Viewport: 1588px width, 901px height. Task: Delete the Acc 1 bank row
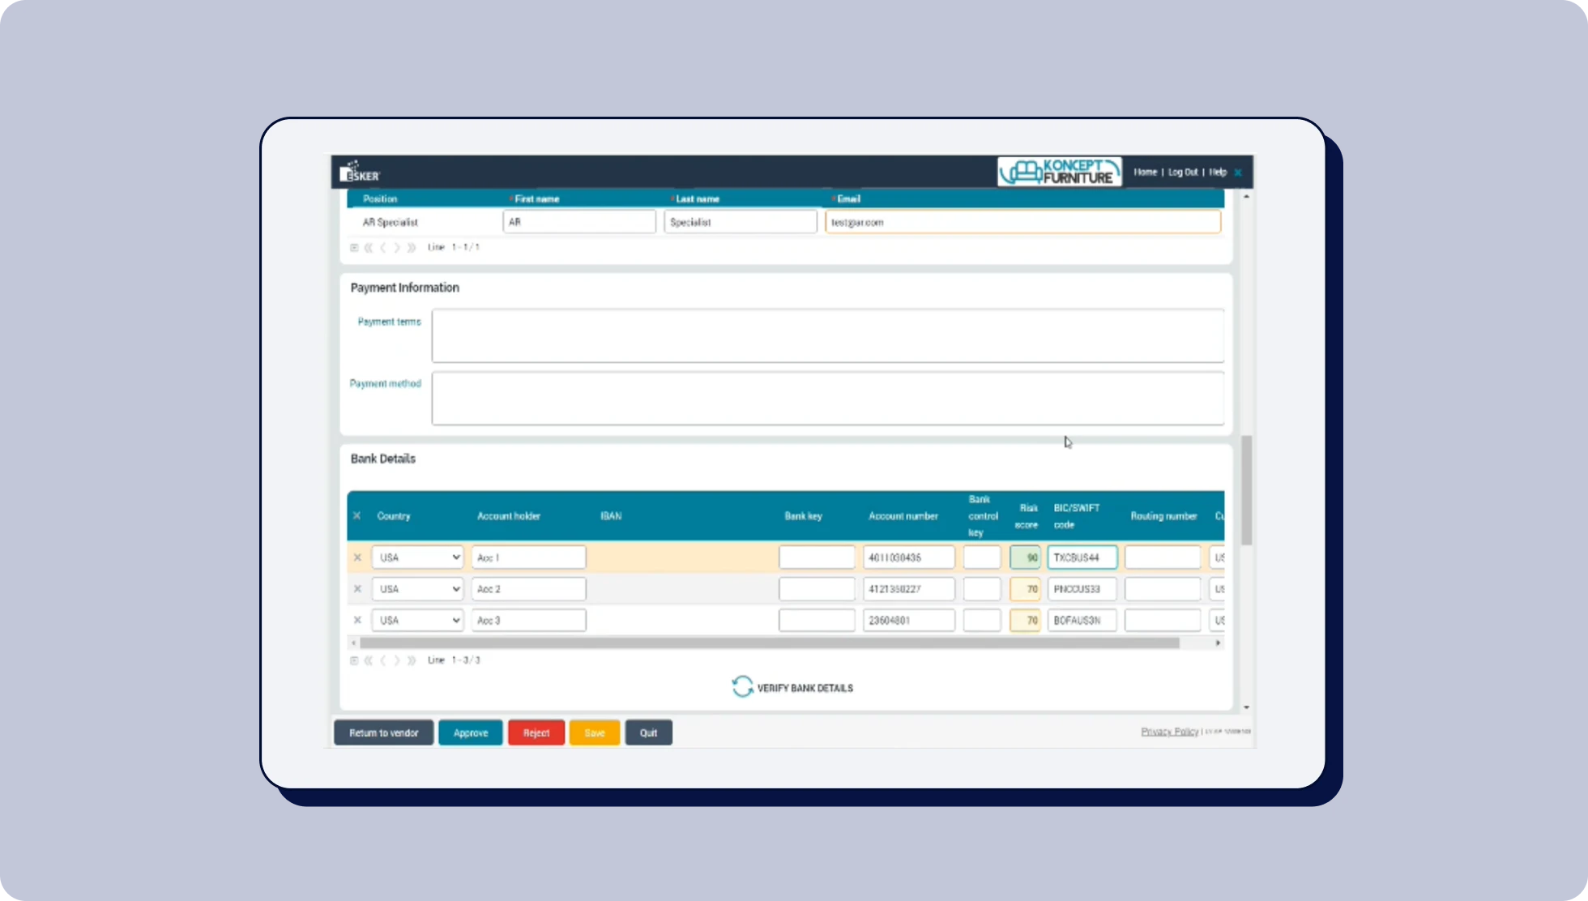[x=357, y=557]
